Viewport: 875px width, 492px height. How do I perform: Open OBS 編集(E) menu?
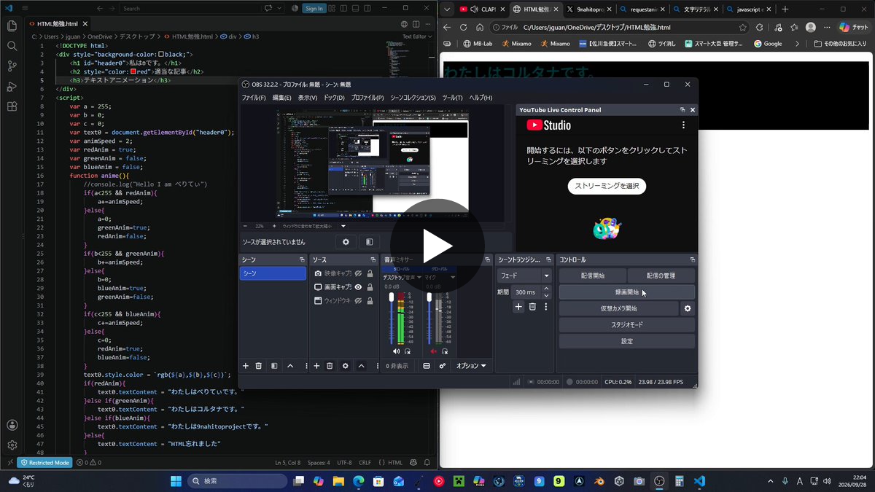(x=282, y=98)
